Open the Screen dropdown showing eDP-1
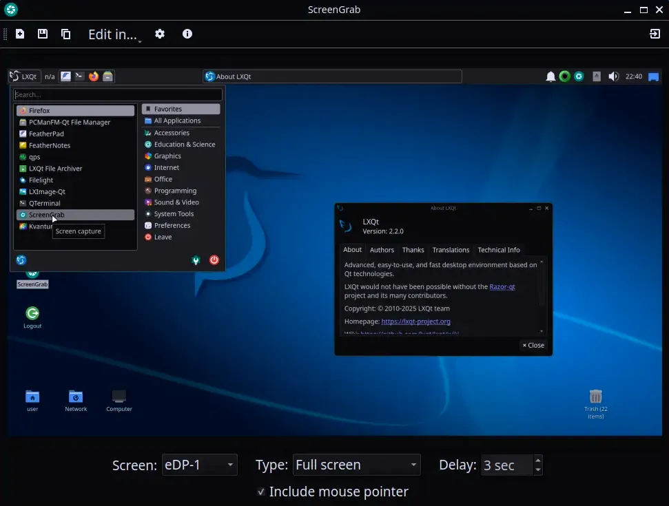669x506 pixels. point(200,465)
